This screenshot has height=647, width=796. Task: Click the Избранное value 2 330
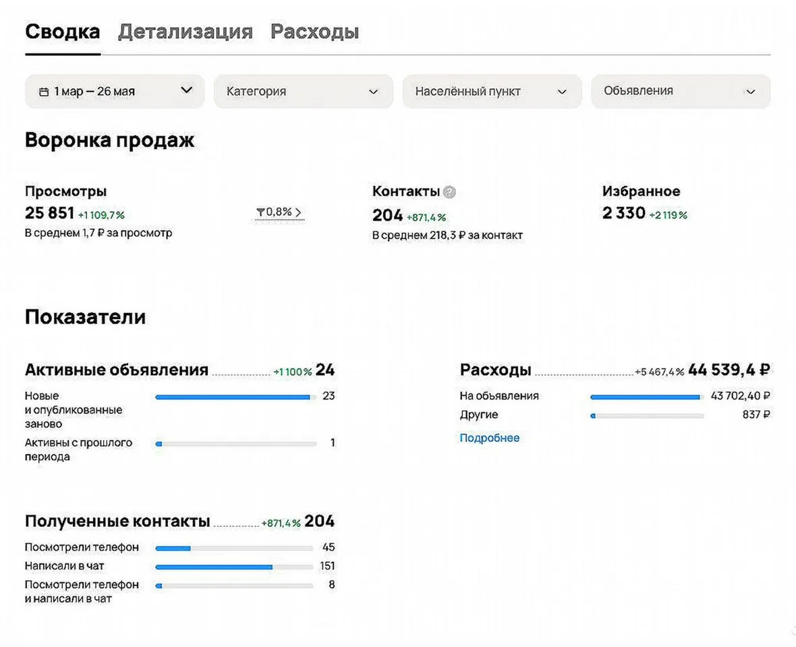coord(624,213)
